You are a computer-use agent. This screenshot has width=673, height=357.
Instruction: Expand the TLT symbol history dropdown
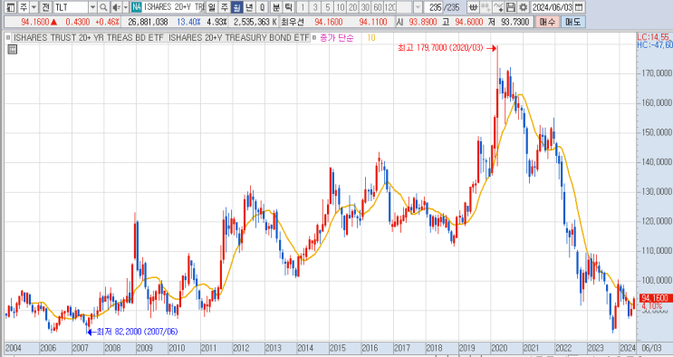coord(92,7)
